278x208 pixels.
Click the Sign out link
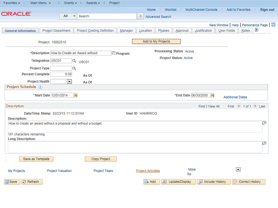click(x=267, y=10)
